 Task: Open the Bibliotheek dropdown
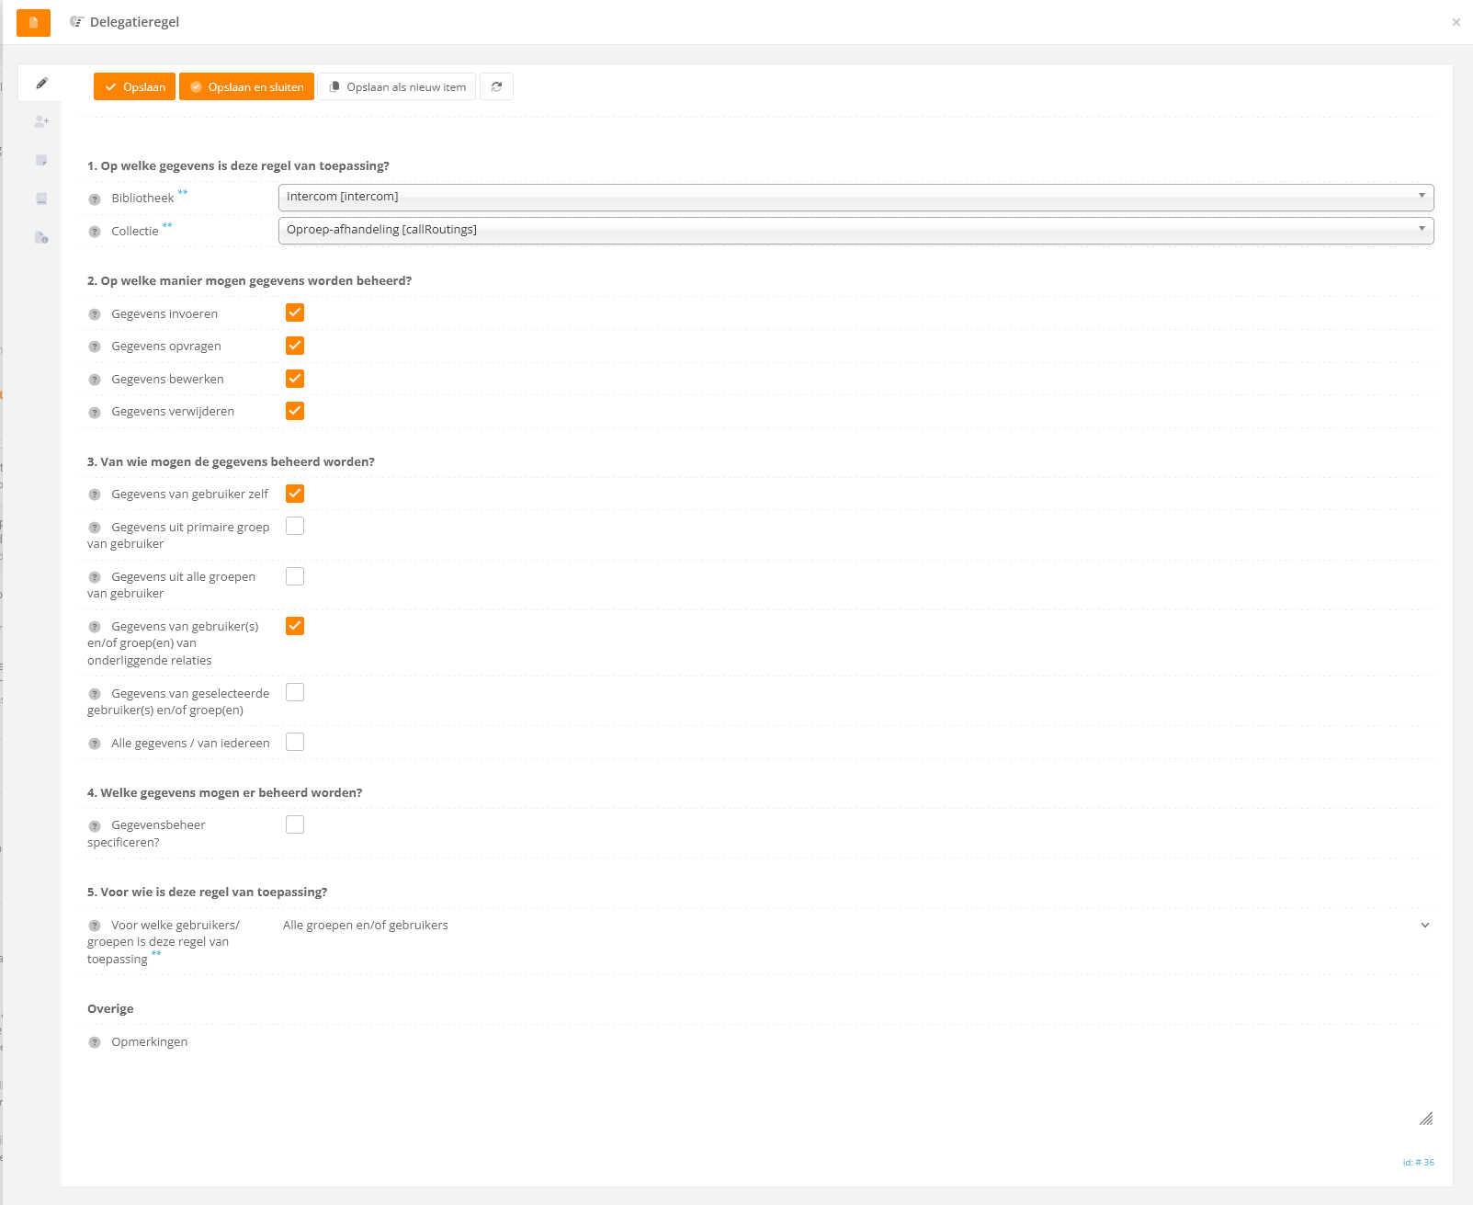pyautogui.click(x=855, y=197)
